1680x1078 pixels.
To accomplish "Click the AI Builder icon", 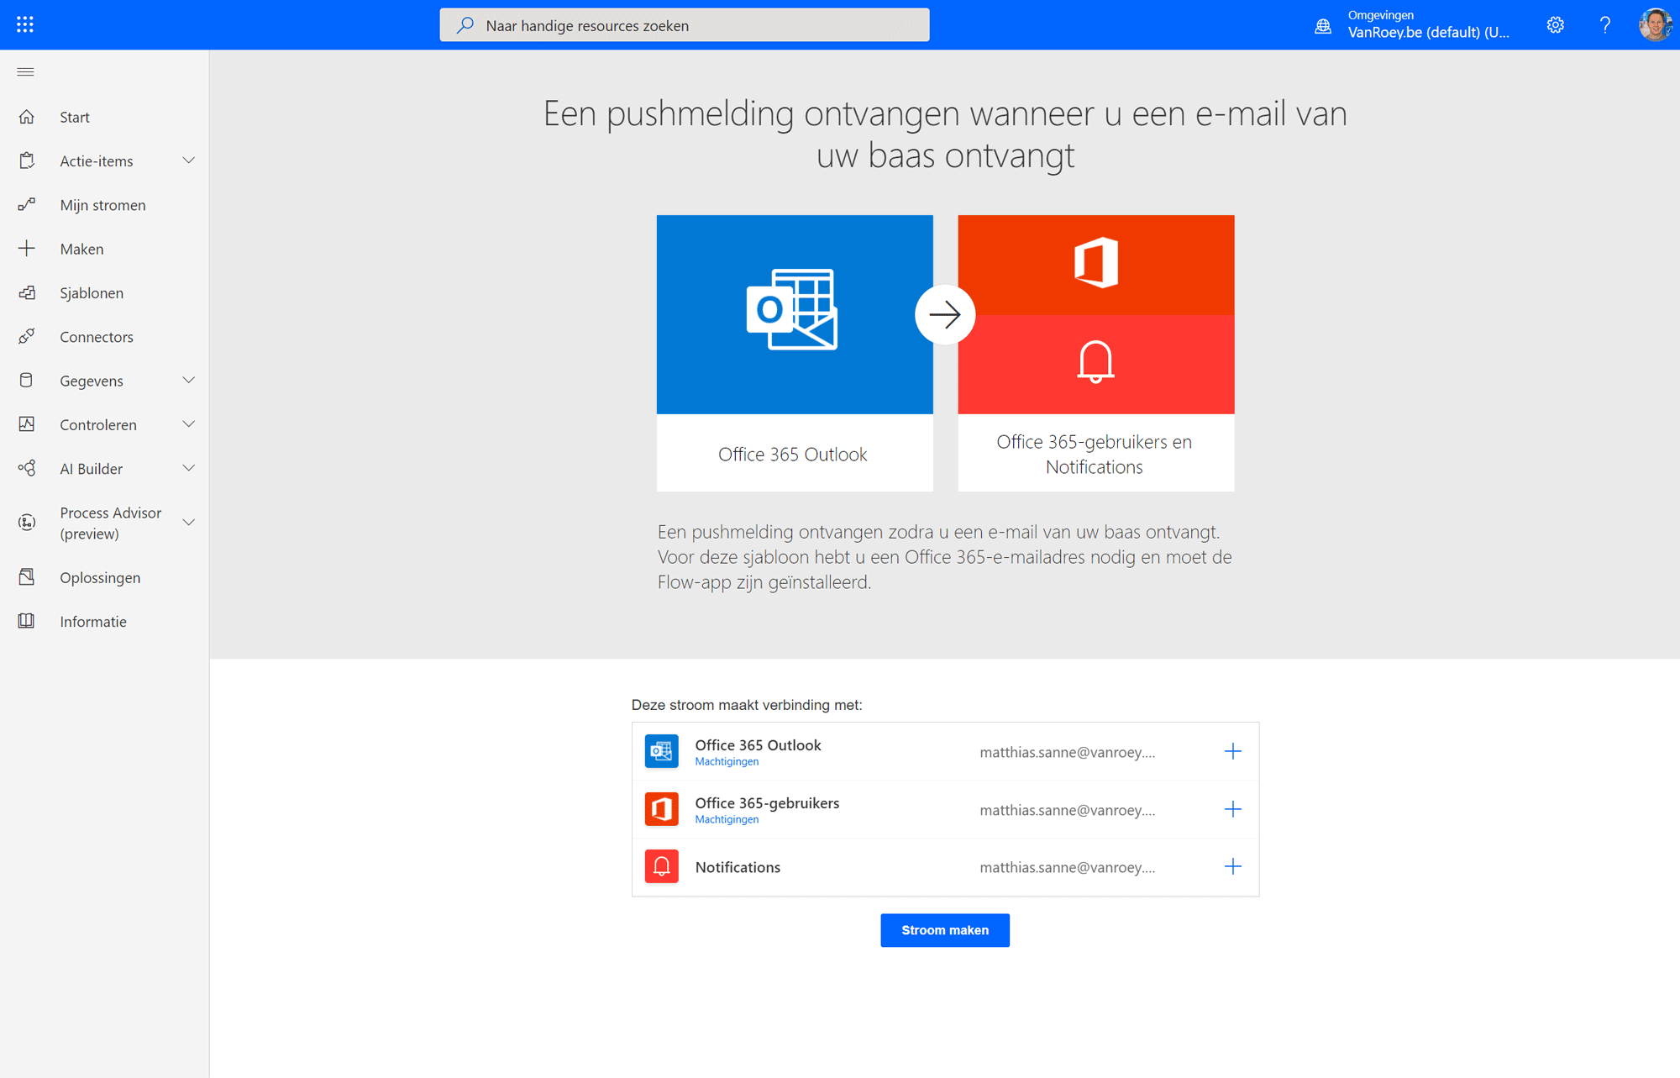I will click(27, 468).
